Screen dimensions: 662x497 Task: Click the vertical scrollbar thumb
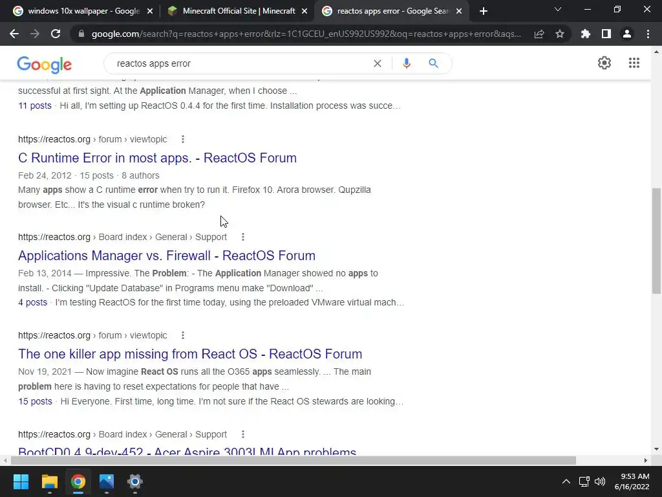(657, 241)
